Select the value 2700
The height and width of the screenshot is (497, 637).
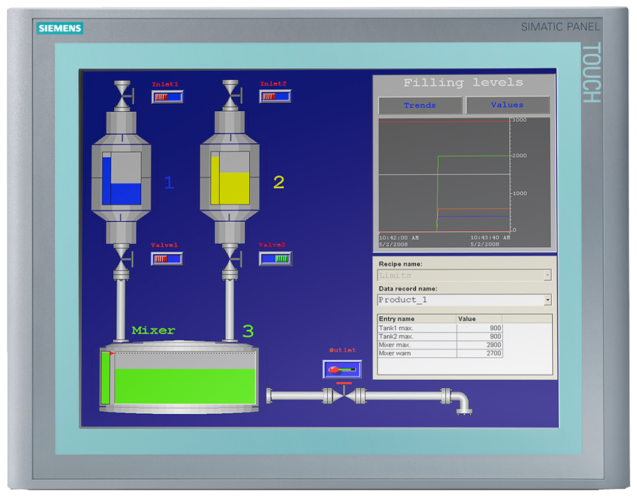[x=480, y=353]
